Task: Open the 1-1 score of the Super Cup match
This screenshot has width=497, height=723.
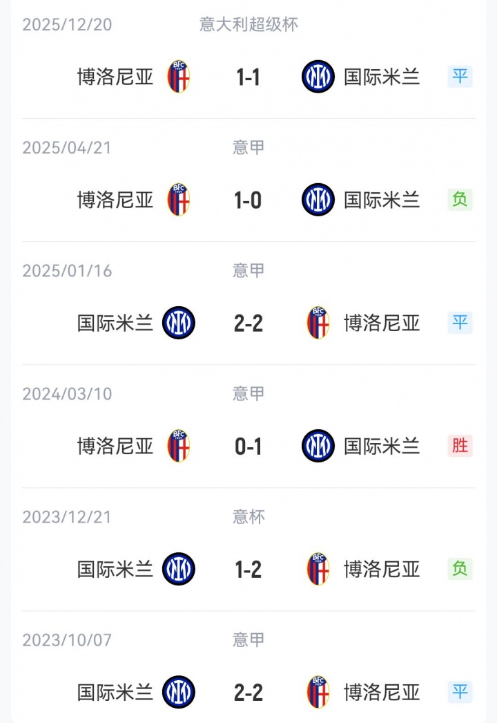Action: point(248,77)
